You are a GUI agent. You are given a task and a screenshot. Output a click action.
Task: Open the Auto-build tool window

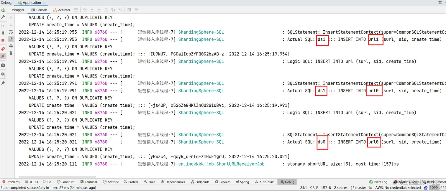[x=265, y=182]
